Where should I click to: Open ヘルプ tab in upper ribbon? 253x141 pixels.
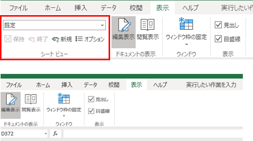(x=190, y=8)
